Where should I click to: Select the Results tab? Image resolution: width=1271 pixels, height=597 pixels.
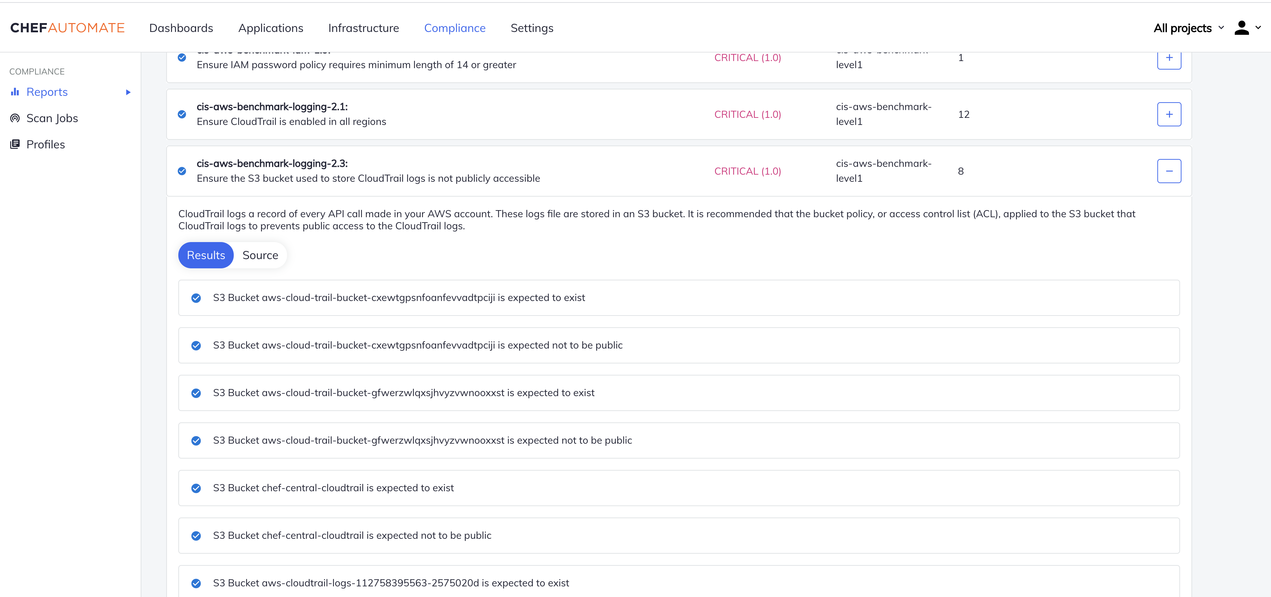206,255
